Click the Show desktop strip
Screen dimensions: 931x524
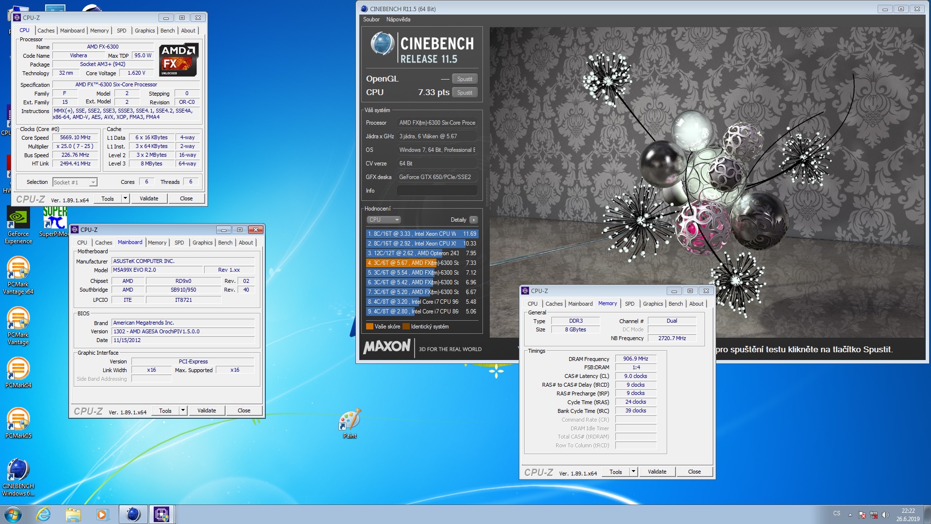tap(927, 514)
